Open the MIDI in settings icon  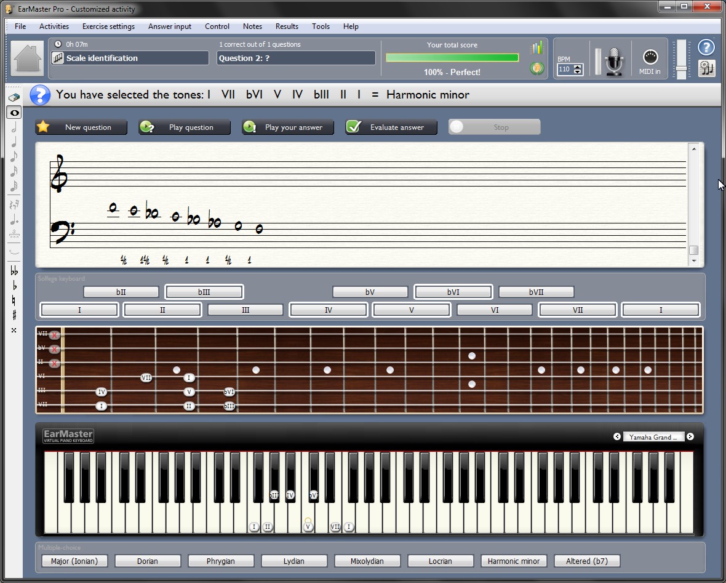650,60
